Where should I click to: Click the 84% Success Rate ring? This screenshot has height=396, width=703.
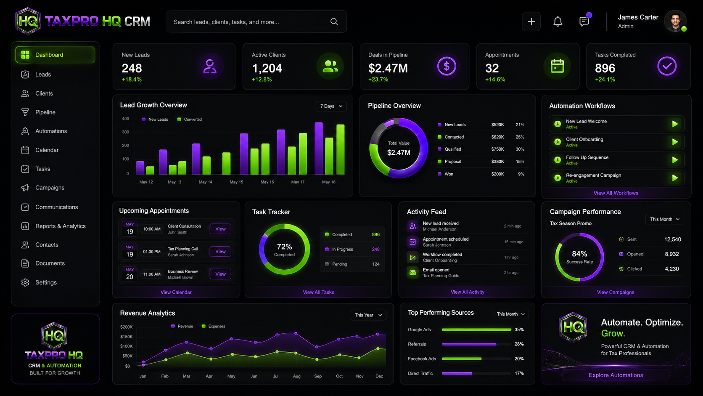click(579, 258)
